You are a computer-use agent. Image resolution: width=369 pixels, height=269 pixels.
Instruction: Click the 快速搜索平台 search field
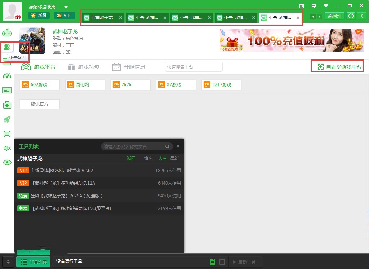click(x=194, y=67)
